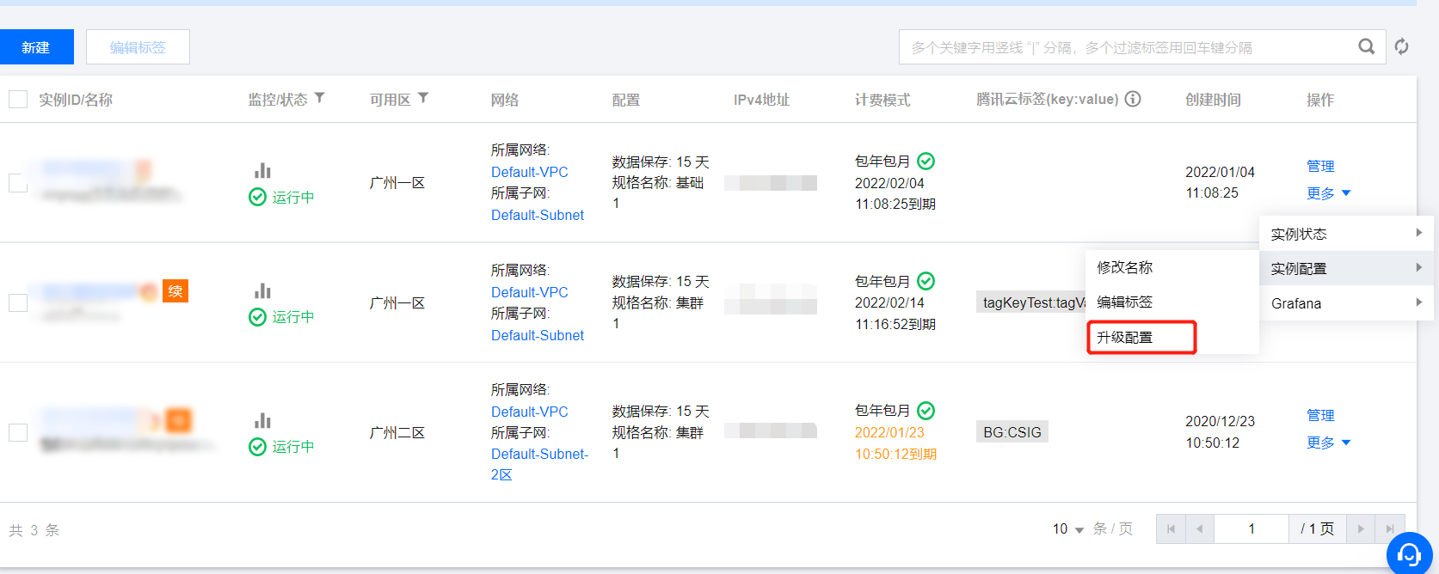Click the Tencent Cloud tag info icon
The image size is (1439, 574).
coord(1134,99)
